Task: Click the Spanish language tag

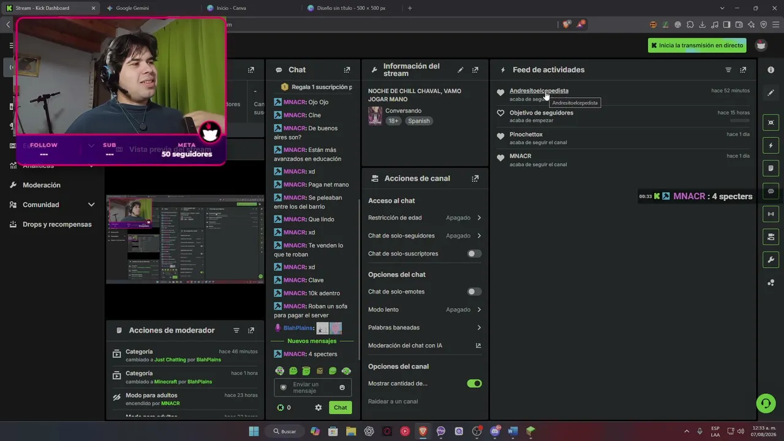Action: [x=419, y=121]
